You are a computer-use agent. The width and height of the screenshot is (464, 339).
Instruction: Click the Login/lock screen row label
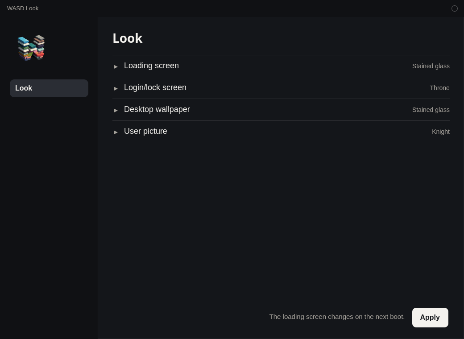pos(155,87)
